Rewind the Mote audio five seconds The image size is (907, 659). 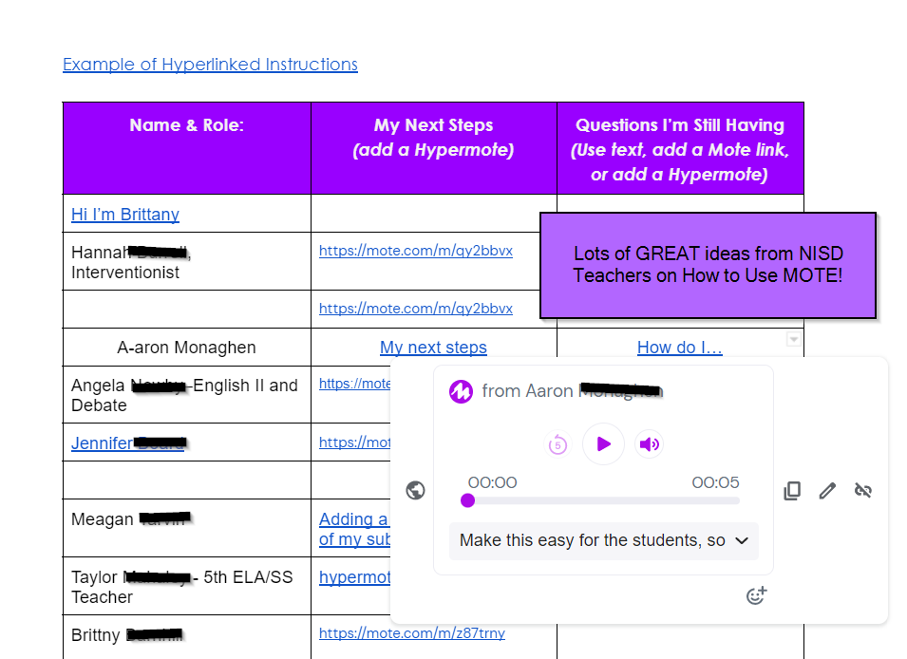(x=557, y=444)
